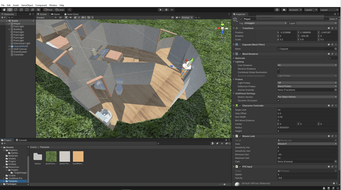Select the woodPlank texture thumbnail
The width and height of the screenshot is (341, 190).
pos(78,156)
